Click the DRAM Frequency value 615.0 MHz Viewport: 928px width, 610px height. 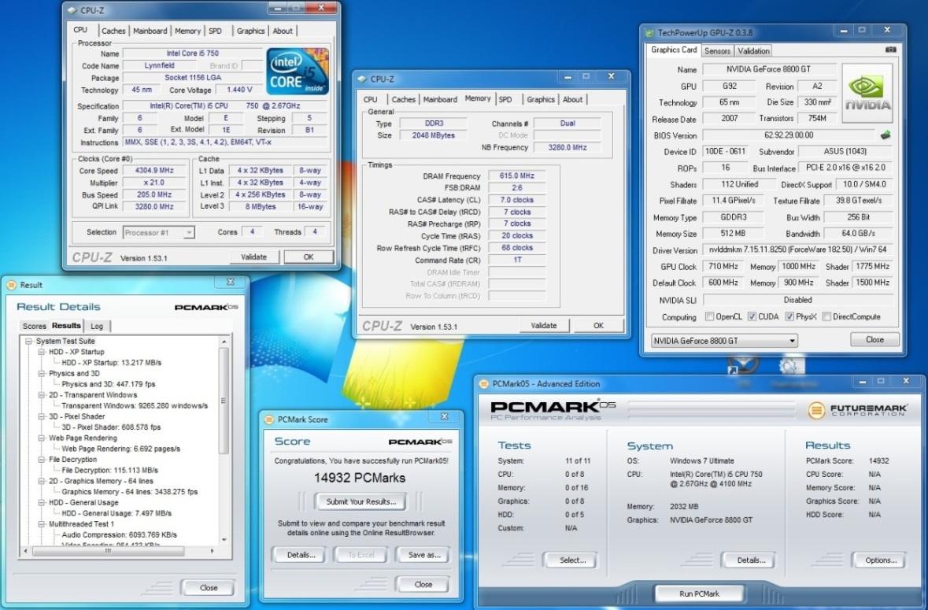[x=516, y=176]
